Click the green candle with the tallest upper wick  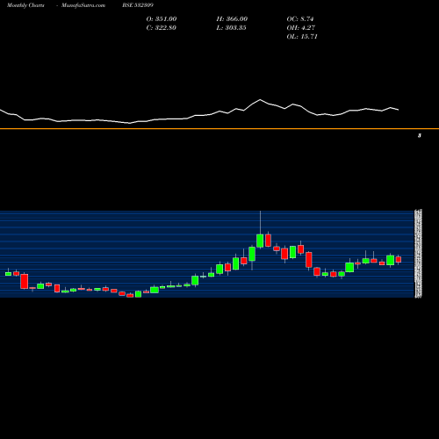click(x=260, y=241)
